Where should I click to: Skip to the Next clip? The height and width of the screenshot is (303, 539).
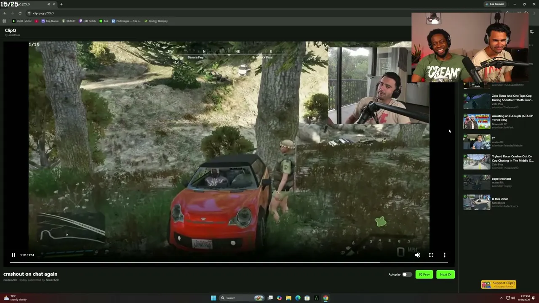click(445, 274)
